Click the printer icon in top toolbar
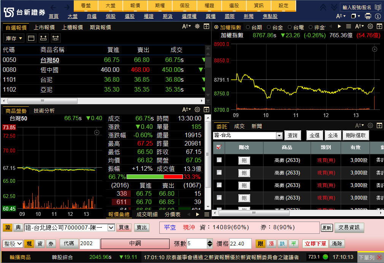 (368, 16)
